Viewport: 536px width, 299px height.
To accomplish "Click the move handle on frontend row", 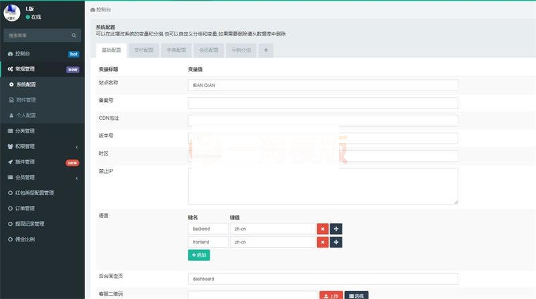I will (336, 242).
